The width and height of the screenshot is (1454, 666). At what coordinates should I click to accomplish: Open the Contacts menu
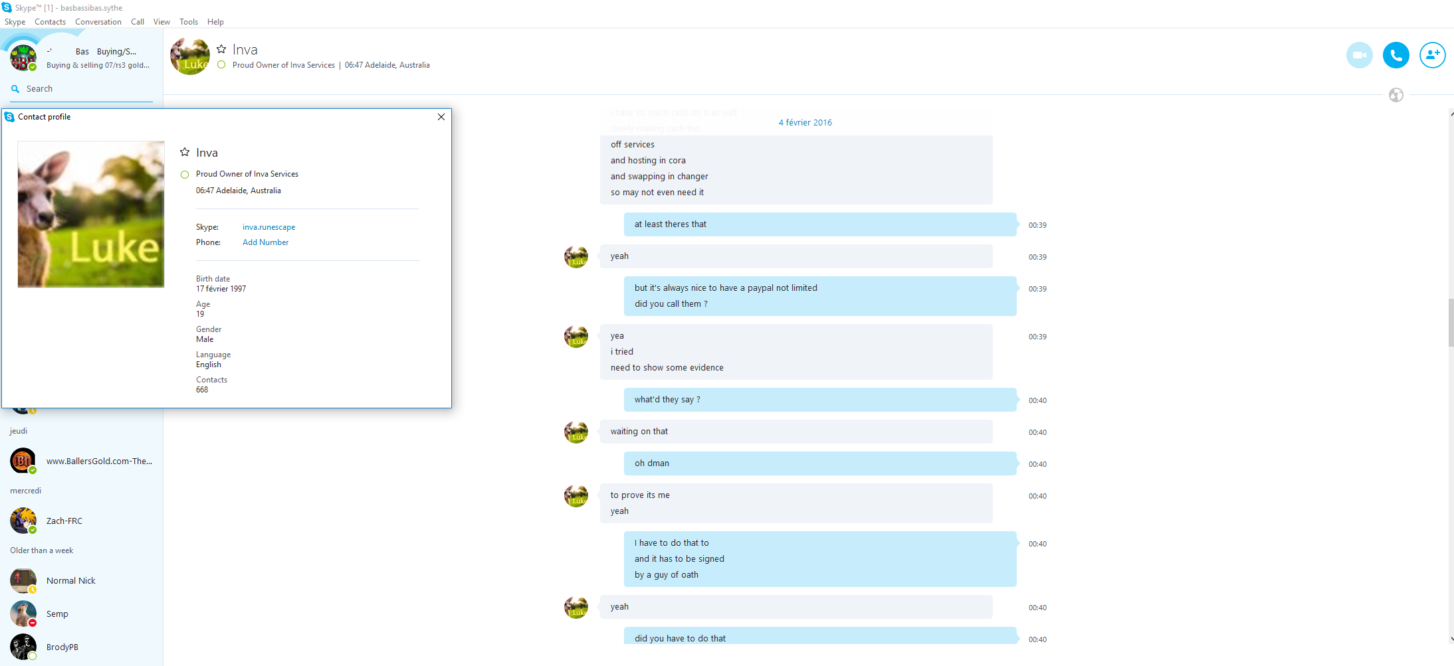pos(51,22)
